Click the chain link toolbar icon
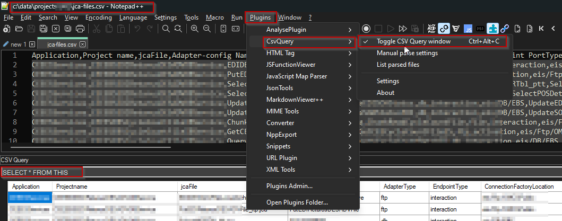Image resolution: width=562 pixels, height=221 pixels. pos(505,29)
